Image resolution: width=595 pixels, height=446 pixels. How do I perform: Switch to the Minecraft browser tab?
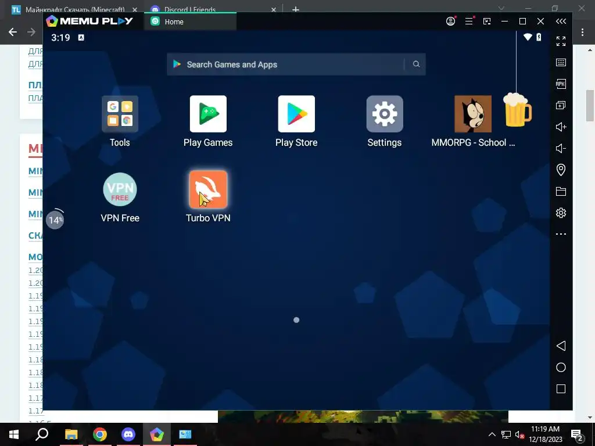tap(74, 9)
